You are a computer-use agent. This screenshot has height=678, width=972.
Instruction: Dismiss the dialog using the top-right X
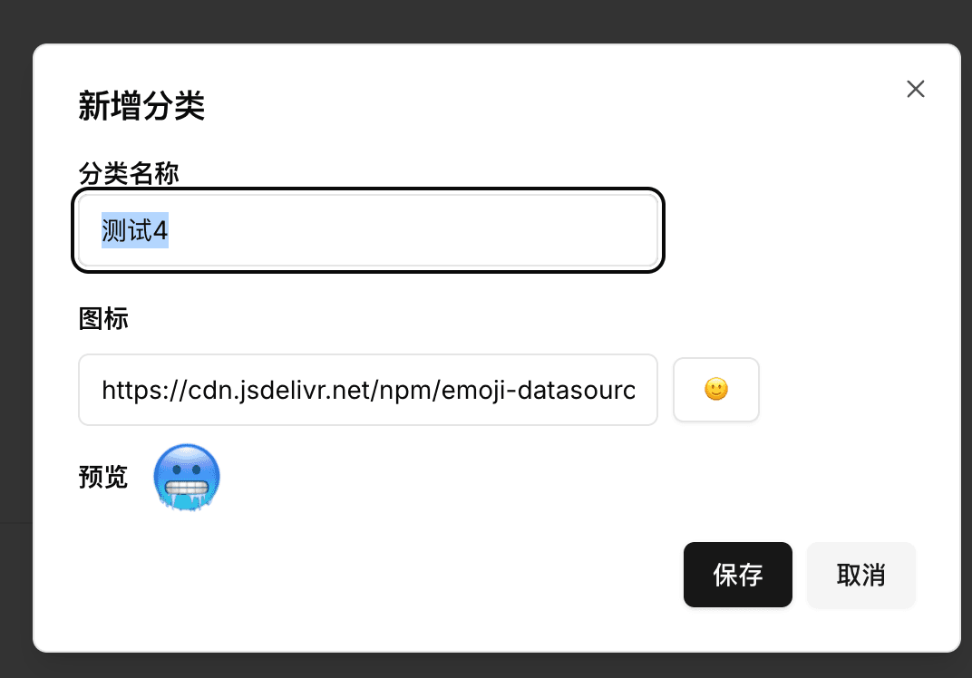tap(916, 89)
